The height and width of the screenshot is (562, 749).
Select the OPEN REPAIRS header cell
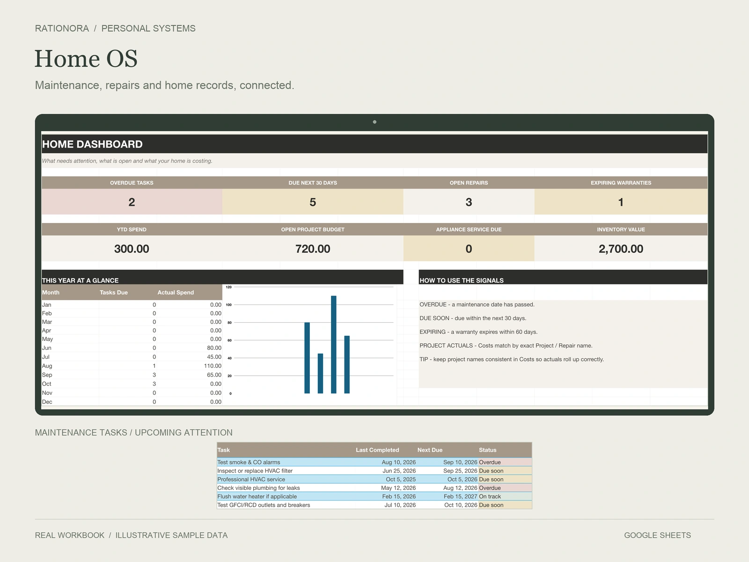click(x=469, y=183)
